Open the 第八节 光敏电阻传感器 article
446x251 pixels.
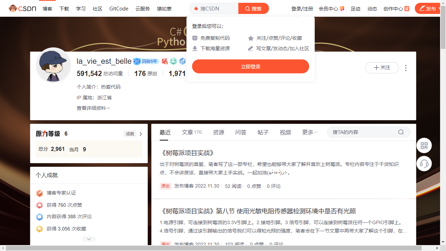point(258,211)
